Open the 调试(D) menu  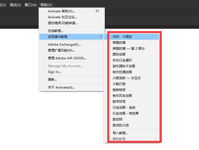point(15,5)
